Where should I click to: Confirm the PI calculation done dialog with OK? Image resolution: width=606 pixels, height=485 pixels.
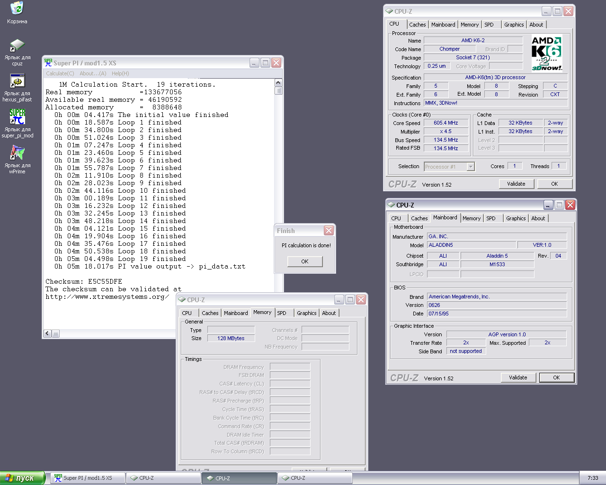tap(305, 261)
